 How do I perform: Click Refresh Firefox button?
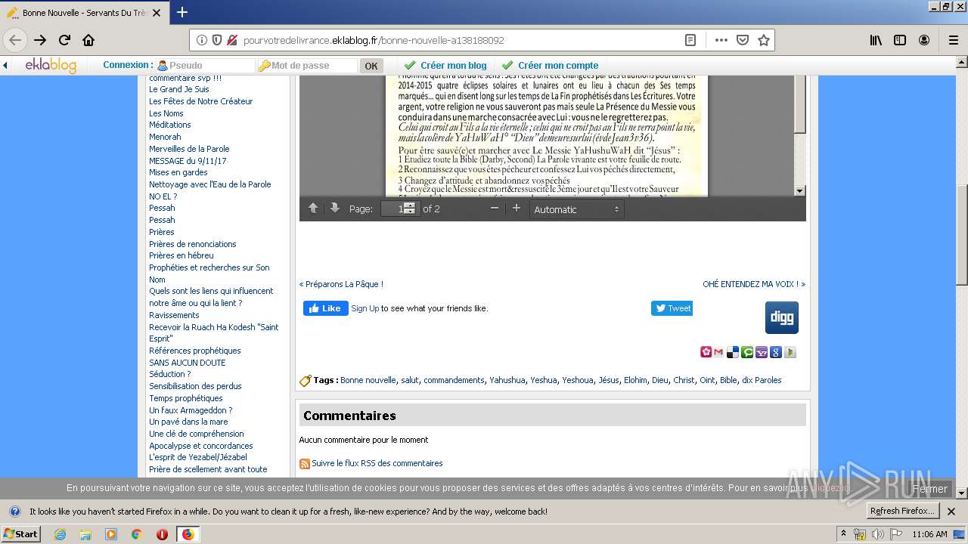point(902,512)
